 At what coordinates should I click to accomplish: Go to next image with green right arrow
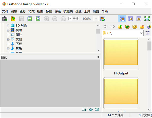[38, 18]
